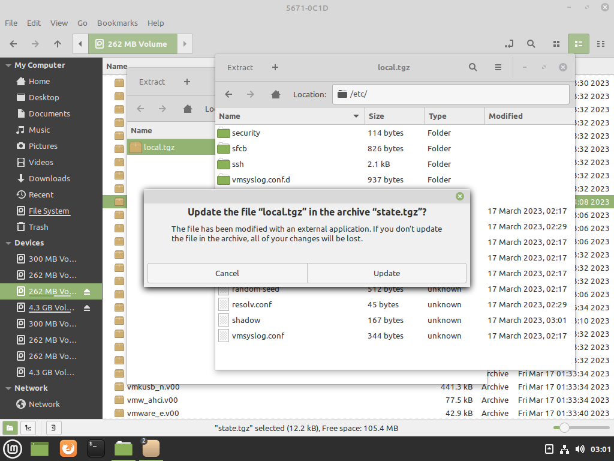This screenshot has width=614, height=461.
Task: Select the vmsyslog.conf.d folder
Action: (395, 180)
